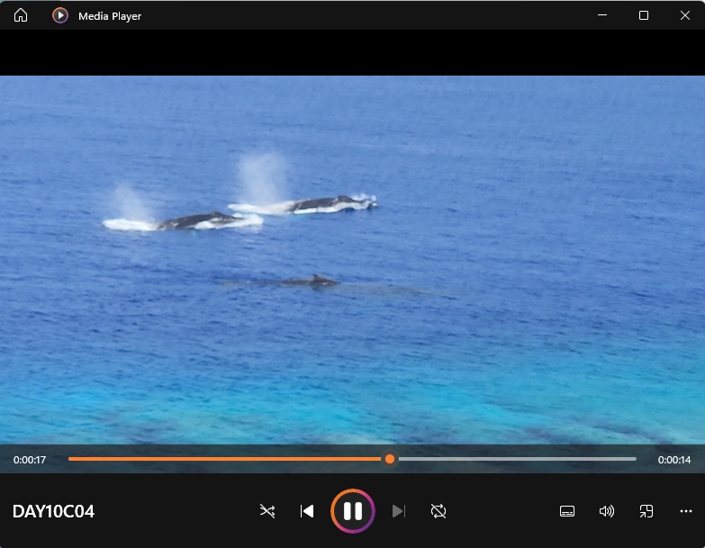Pause the playing video
This screenshot has height=548, width=705.
353,511
